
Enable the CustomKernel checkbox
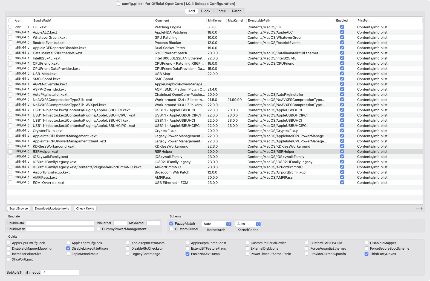click(x=171, y=229)
